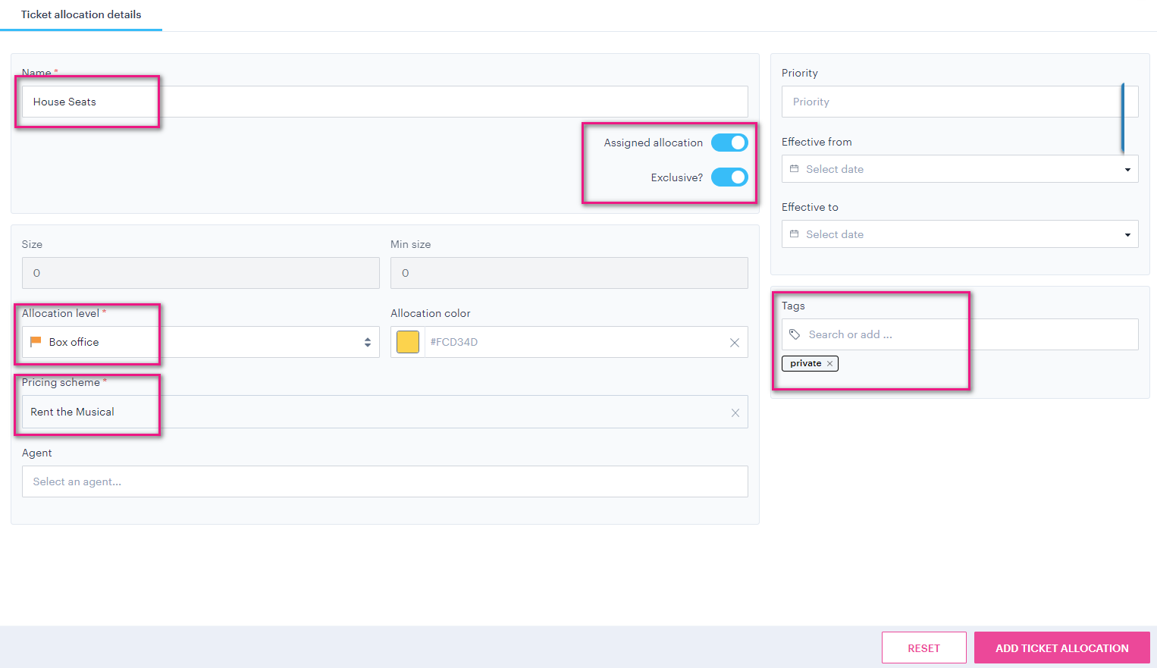Click the orange flag icon beside Box office
Viewport: 1157px width, 668px height.
click(36, 342)
